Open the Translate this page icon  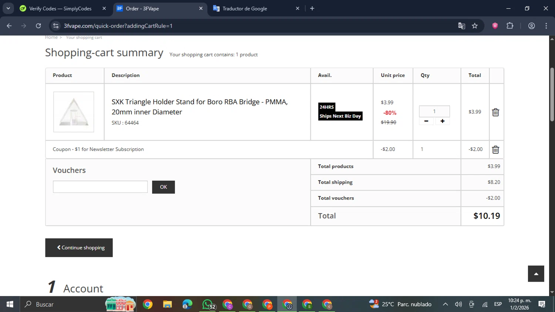461,26
